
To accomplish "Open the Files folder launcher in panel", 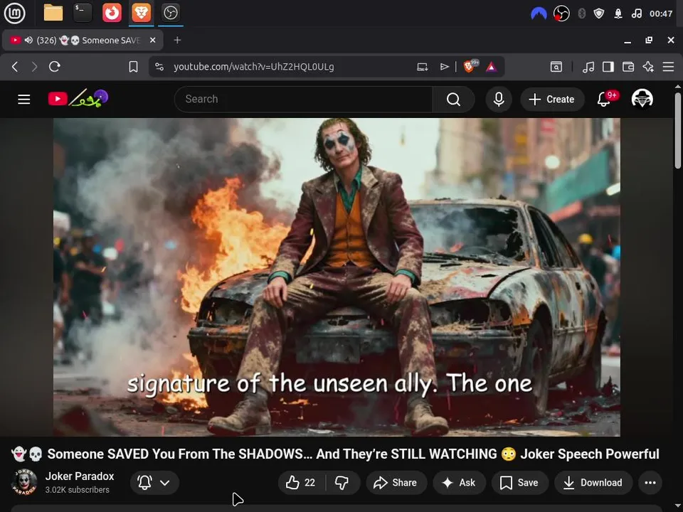I will (x=53, y=13).
